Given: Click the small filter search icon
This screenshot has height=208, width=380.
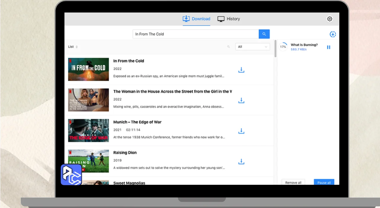Looking at the screenshot, I should 228,47.
